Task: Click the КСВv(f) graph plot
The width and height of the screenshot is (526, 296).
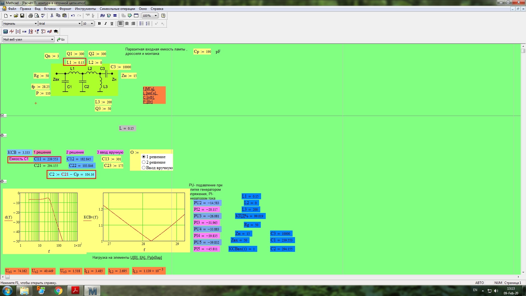Action: (x=144, y=217)
